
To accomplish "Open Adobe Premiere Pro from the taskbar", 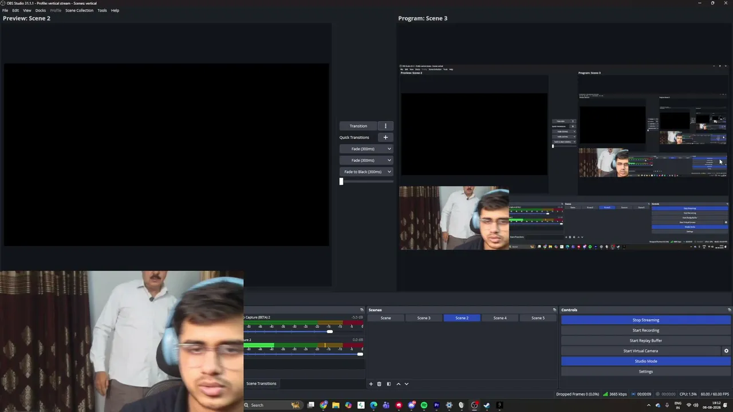I will click(436, 405).
